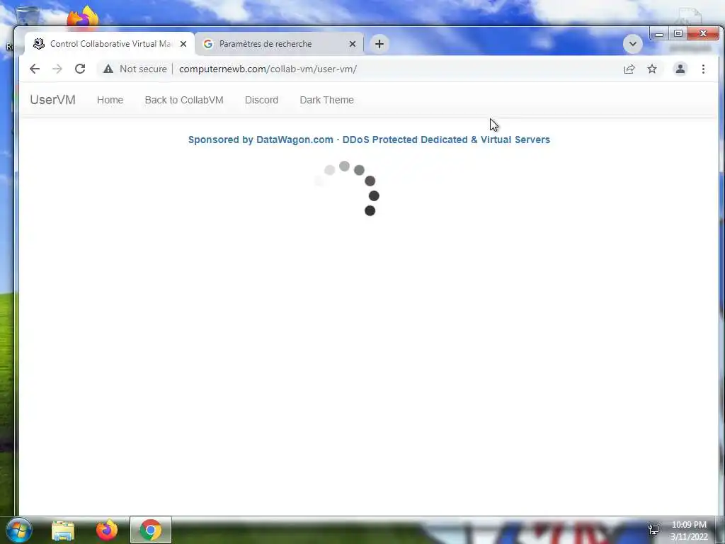Open the Chrome three-dot menu
The width and height of the screenshot is (725, 544).
point(703,69)
